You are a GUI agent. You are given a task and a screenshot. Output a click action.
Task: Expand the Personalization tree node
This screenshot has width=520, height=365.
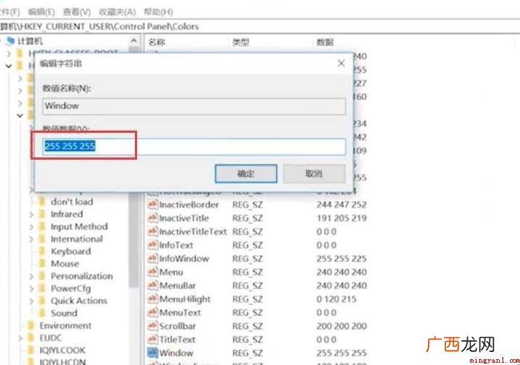[x=31, y=276]
